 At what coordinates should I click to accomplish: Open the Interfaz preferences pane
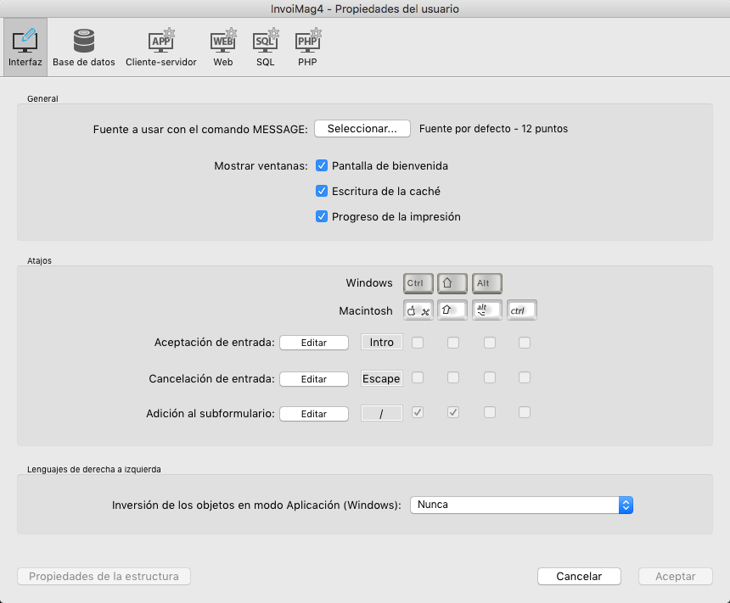click(25, 48)
